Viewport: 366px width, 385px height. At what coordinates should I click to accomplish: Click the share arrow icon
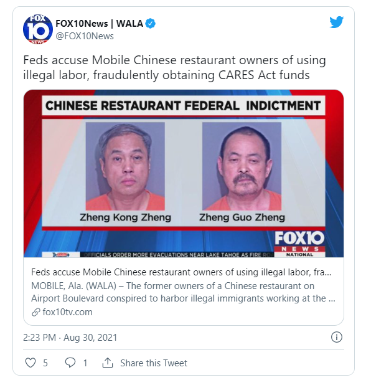[x=108, y=363]
